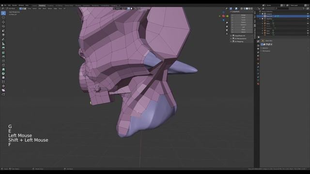Select the Select Box tool
Viewport: 310px width, 174px height.
point(3,13)
